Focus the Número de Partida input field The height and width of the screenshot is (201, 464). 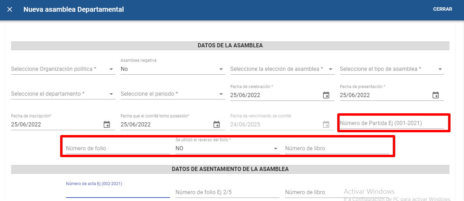(391, 123)
